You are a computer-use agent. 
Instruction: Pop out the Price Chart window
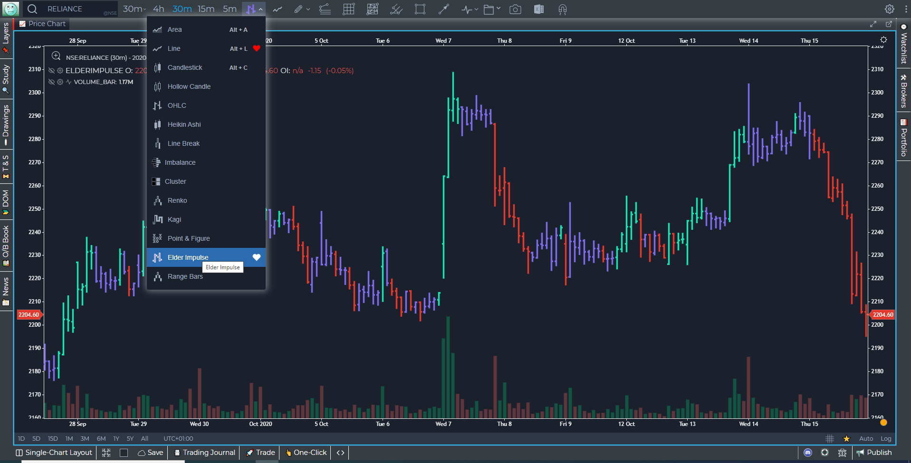coord(889,24)
